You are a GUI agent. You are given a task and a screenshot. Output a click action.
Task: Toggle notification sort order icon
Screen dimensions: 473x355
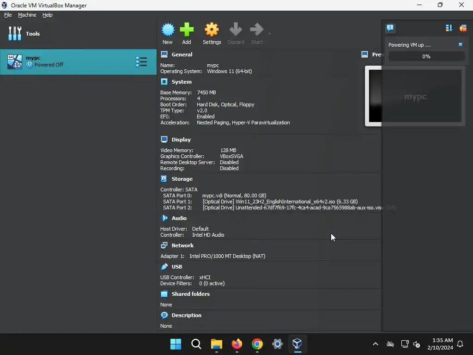pos(449,28)
